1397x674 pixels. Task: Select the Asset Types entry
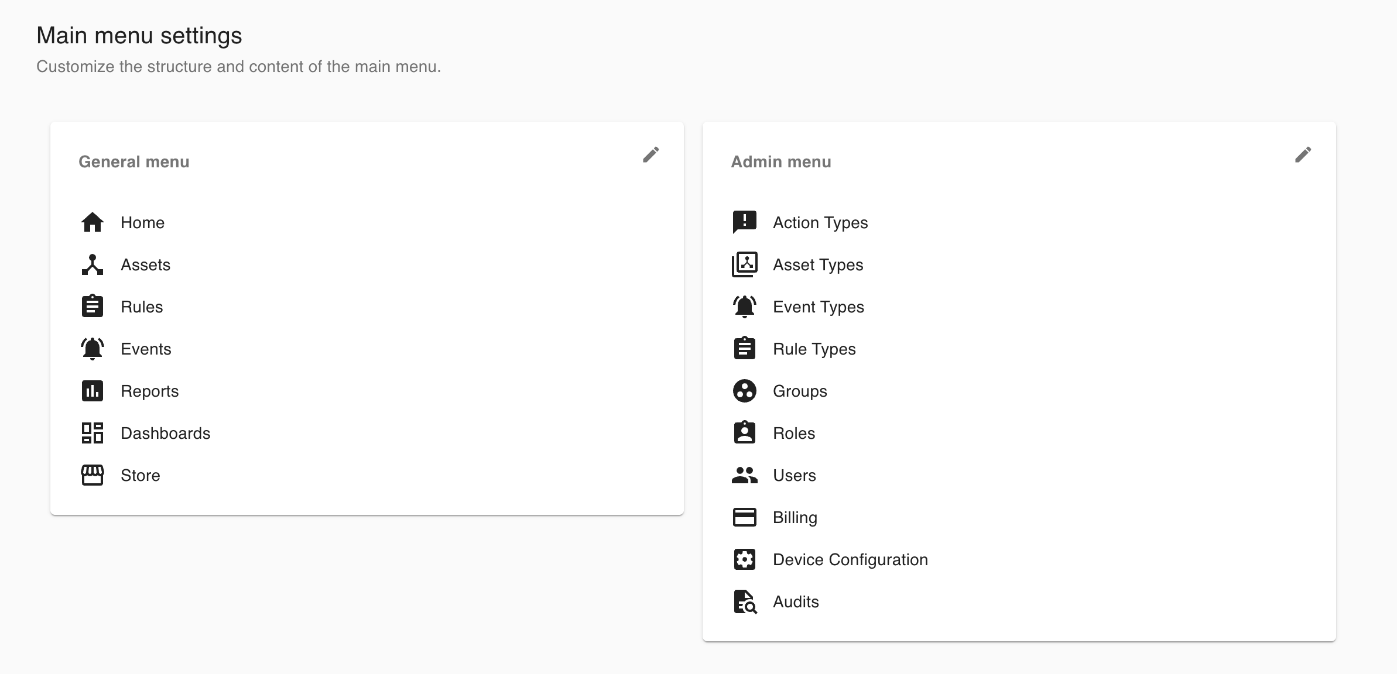pyautogui.click(x=817, y=264)
